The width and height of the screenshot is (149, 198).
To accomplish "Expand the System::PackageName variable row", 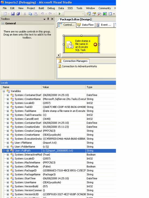I will click(8, 174).
